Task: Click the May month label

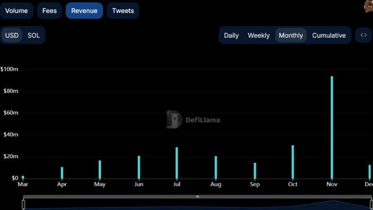Action: [x=100, y=185]
